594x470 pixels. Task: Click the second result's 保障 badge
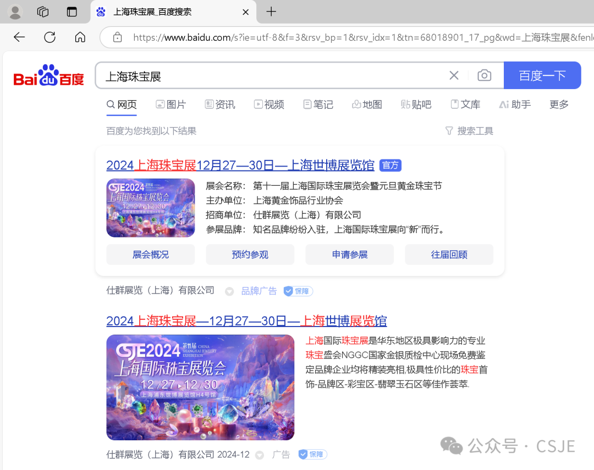(312, 454)
